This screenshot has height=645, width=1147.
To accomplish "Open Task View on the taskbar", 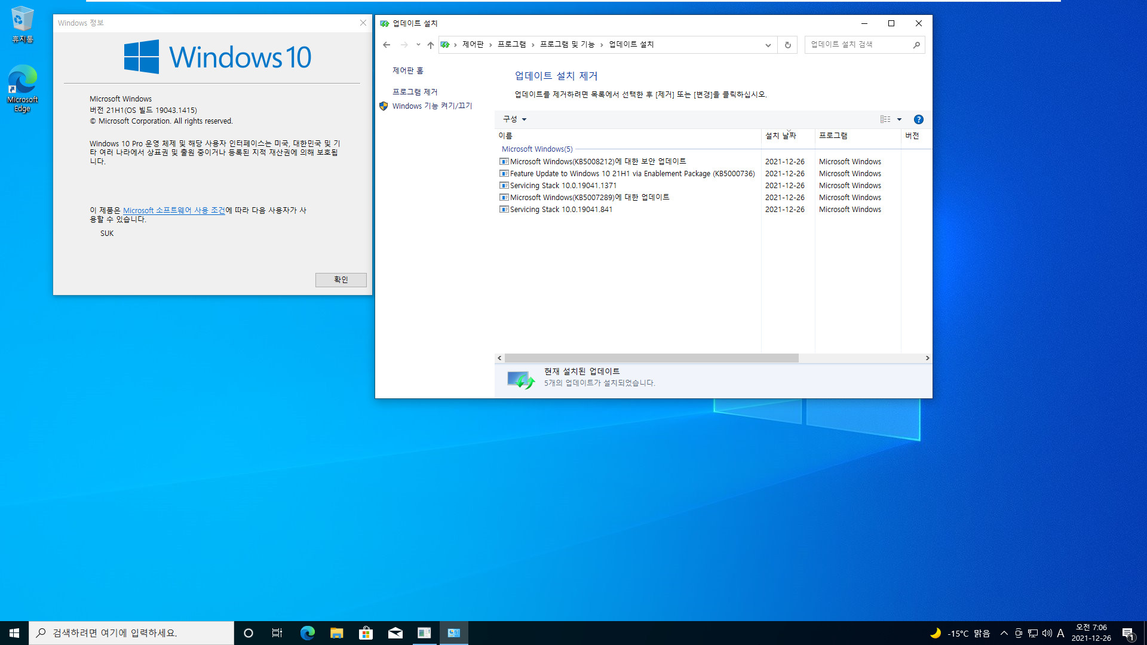I will (x=277, y=633).
